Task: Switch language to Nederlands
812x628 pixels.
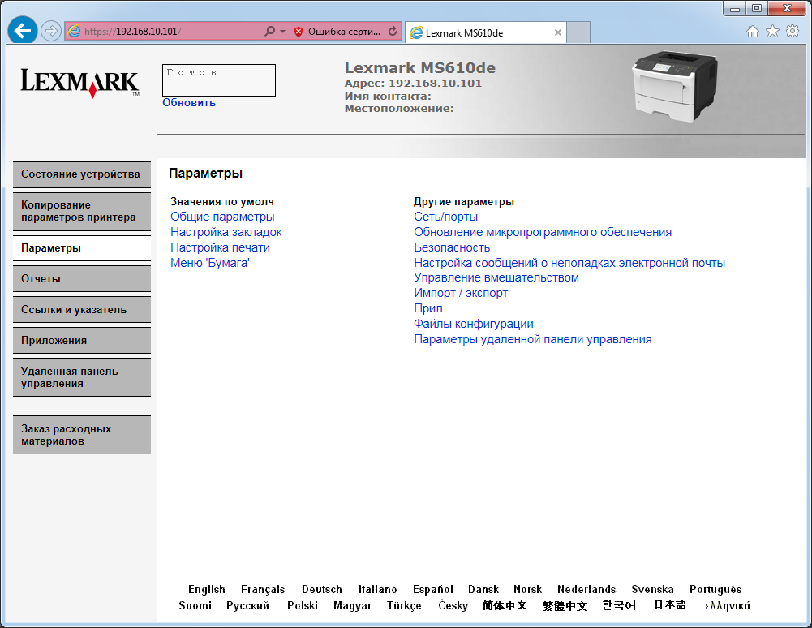Action: 586,590
